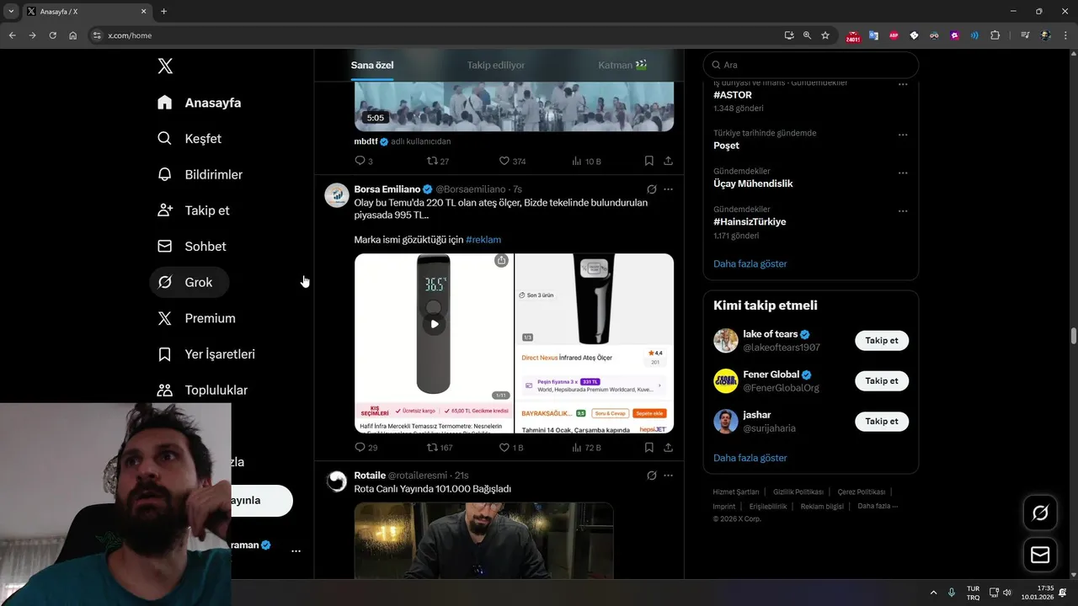1078x606 pixels.
Task: Follow lake of tears account
Action: pos(882,341)
